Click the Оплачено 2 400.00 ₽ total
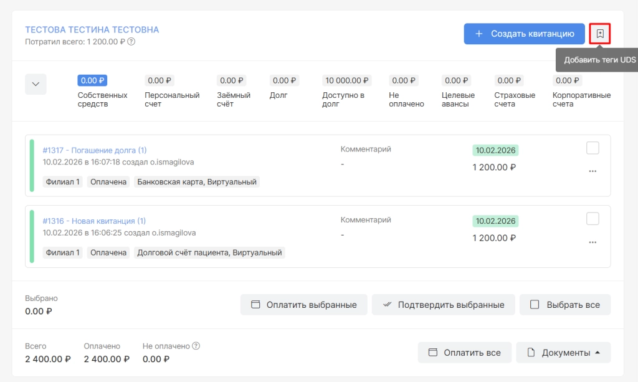The height and width of the screenshot is (382, 638). (x=107, y=359)
